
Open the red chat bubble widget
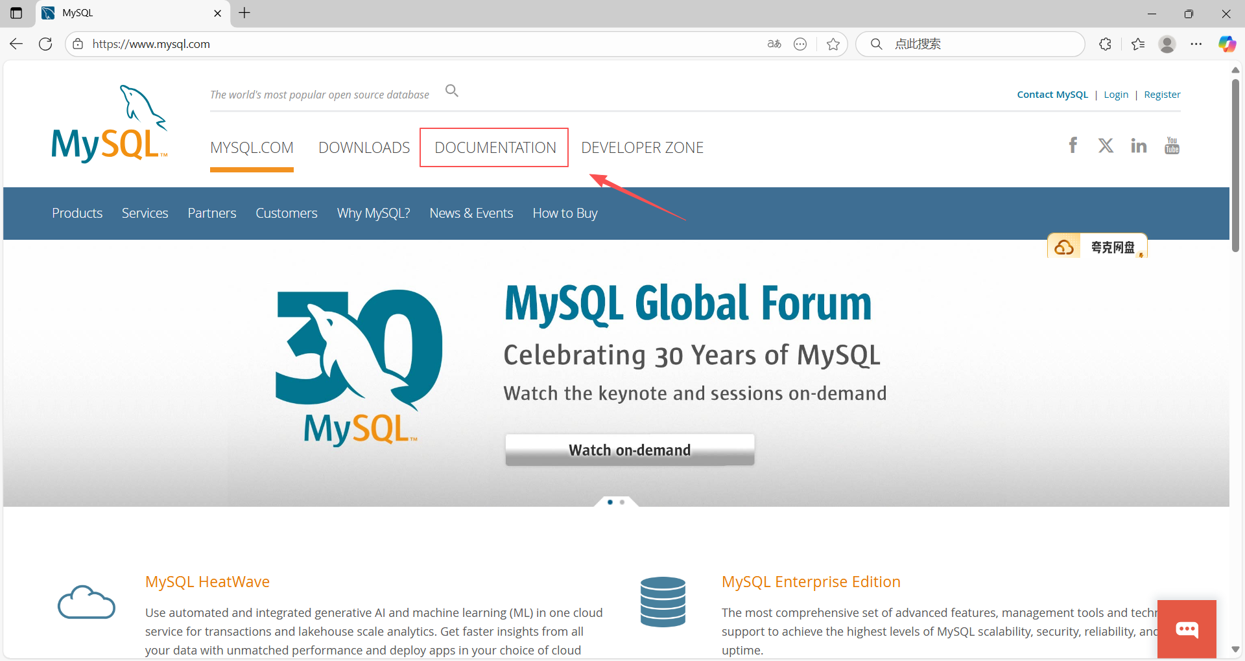tap(1187, 629)
